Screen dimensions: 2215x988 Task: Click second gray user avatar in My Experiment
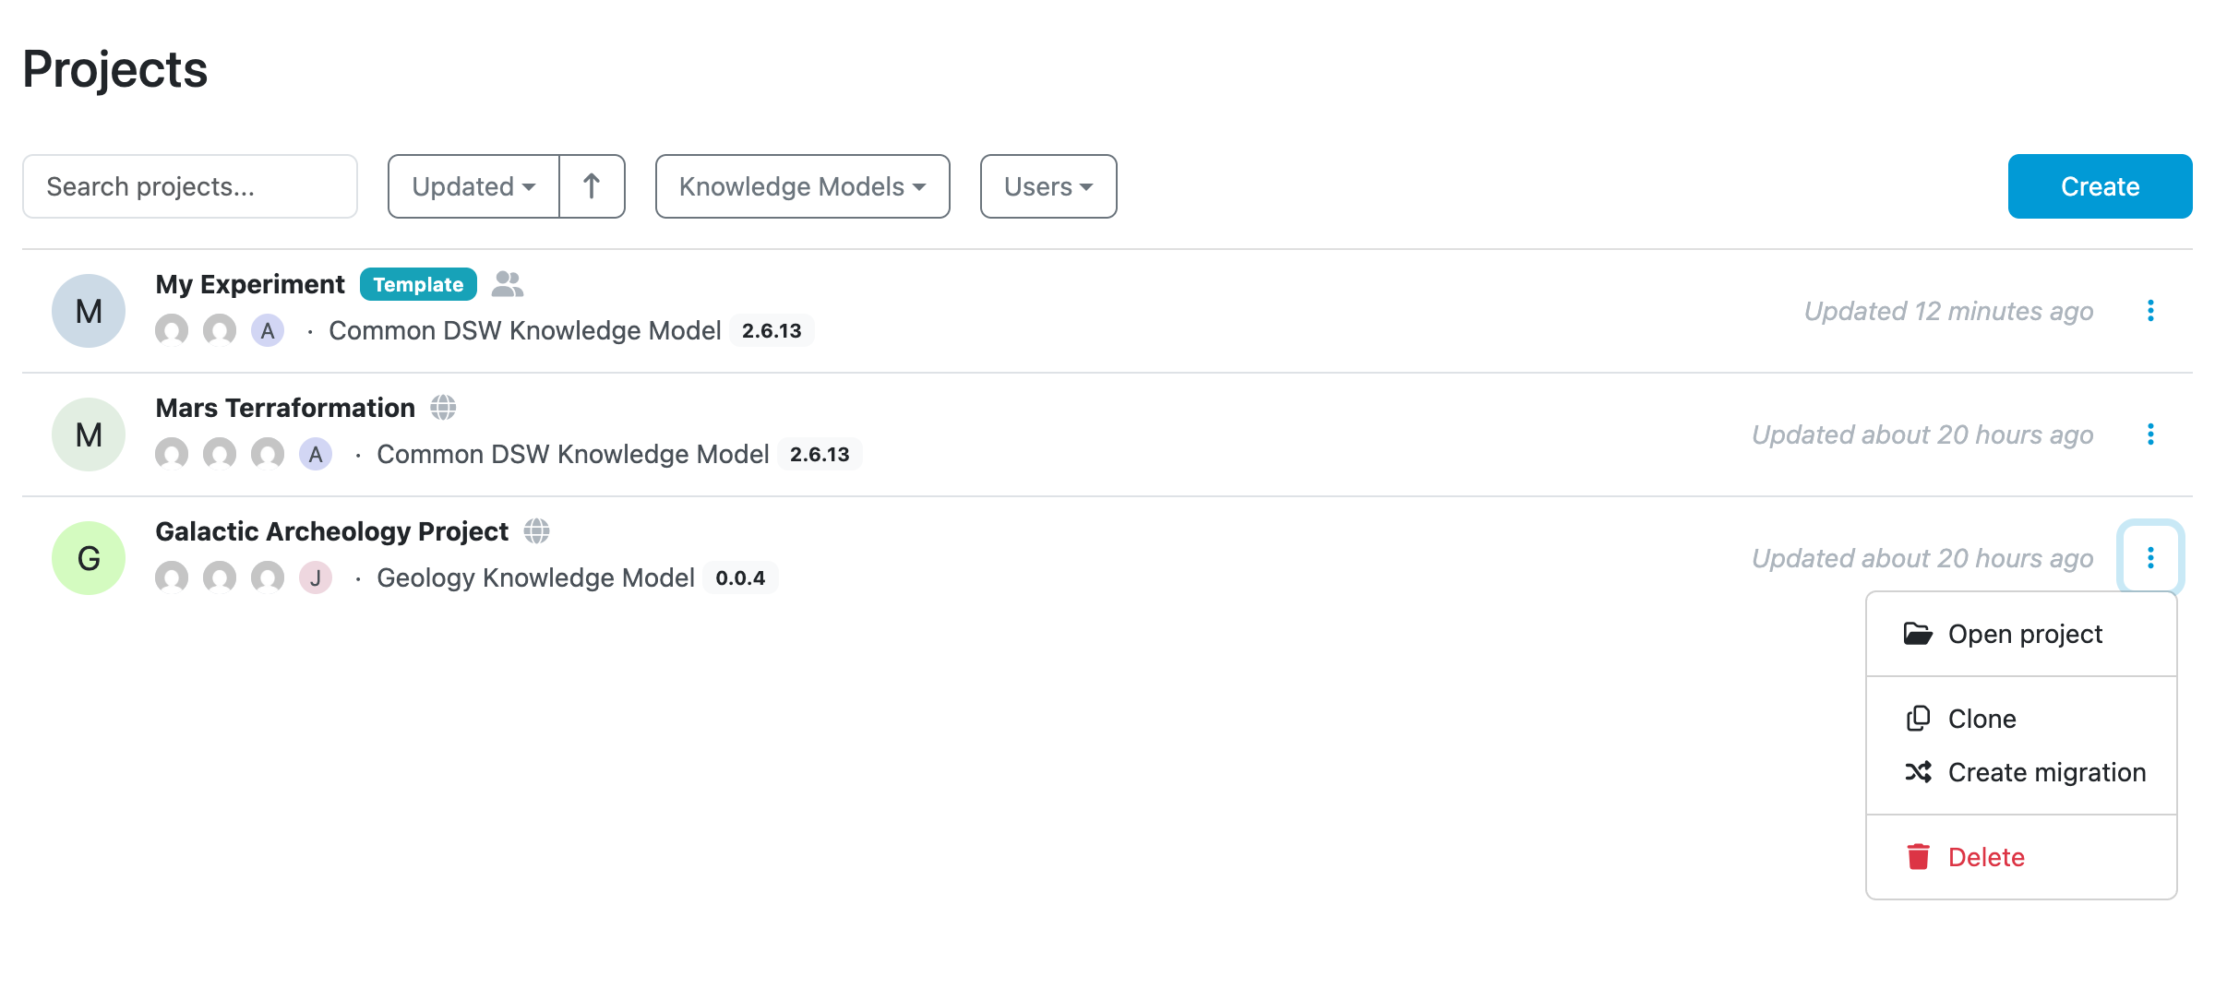pyautogui.click(x=220, y=330)
